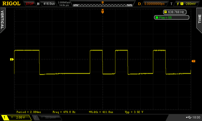Select the Period = 2.084ms measurement
The width and height of the screenshot is (202, 121).
point(29,112)
